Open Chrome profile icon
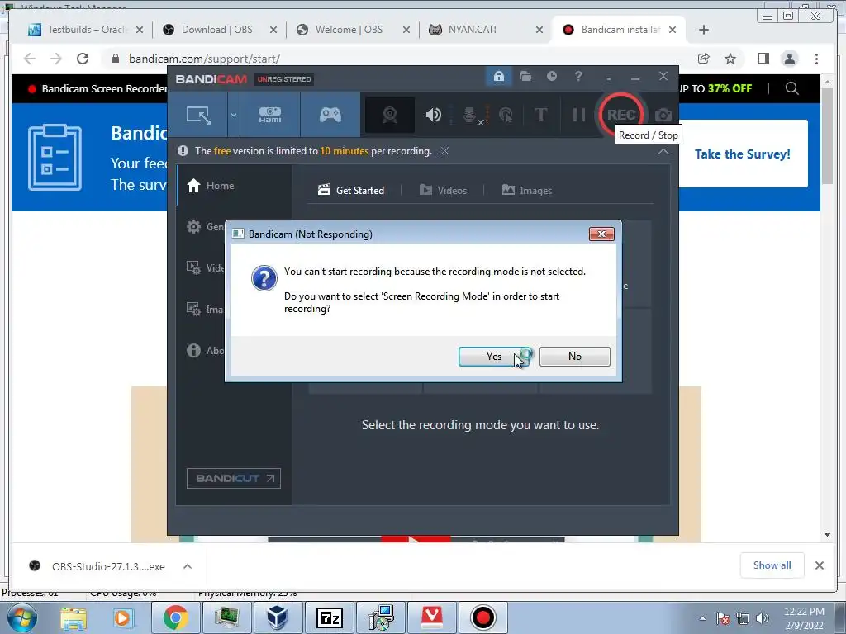The height and width of the screenshot is (634, 846). (789, 59)
